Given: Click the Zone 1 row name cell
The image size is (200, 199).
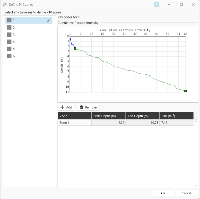Looking at the screenshot, I should pyautogui.click(x=75, y=123).
